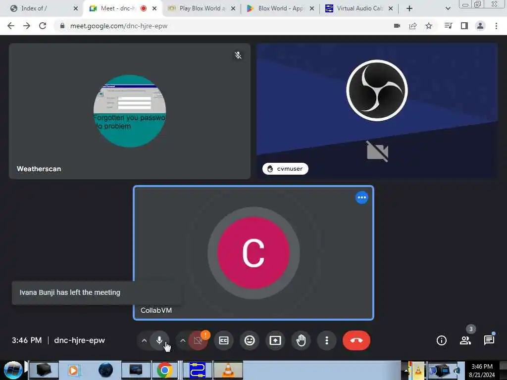This screenshot has width=507, height=380.
Task: Send a reaction emoji
Action: point(250,340)
